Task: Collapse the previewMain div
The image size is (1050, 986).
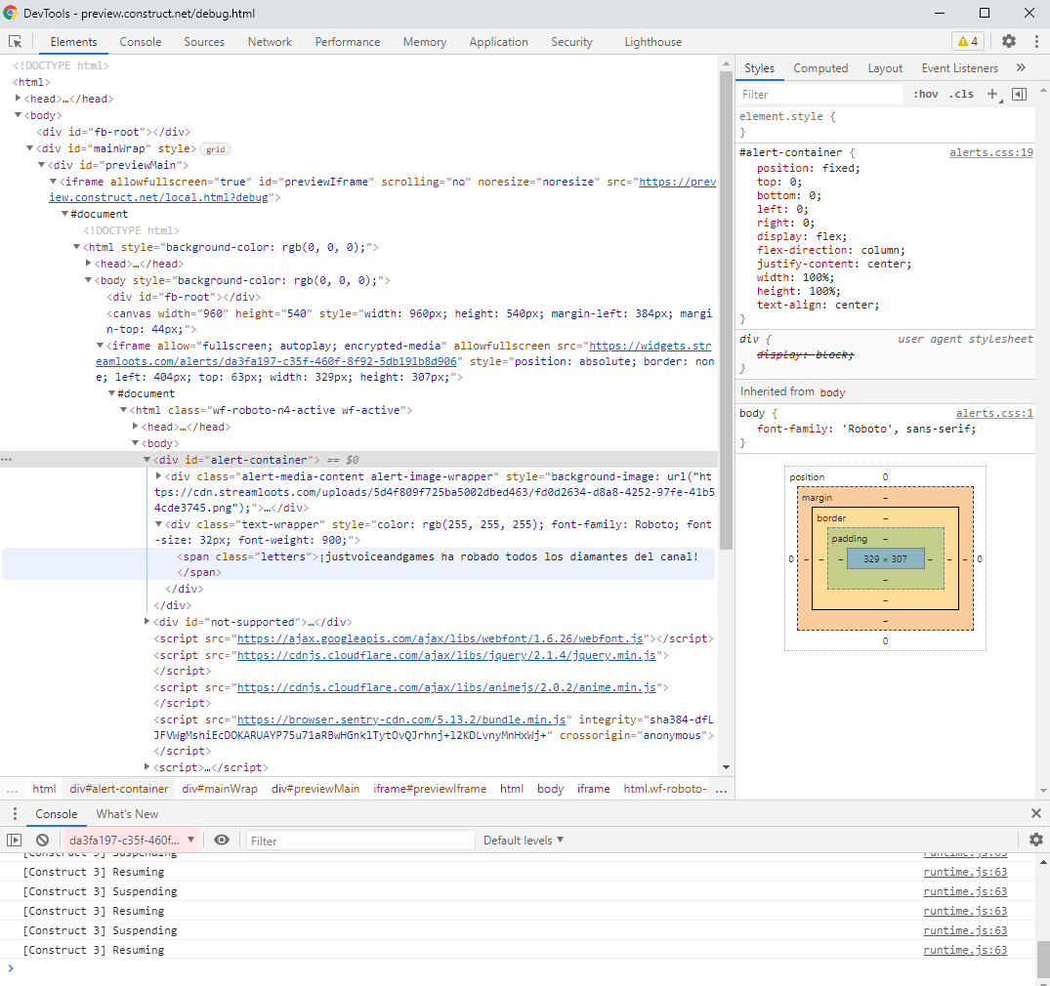Action: coord(42,165)
